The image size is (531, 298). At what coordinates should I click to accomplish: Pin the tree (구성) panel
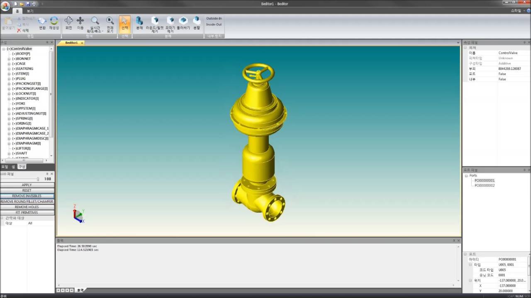tap(47, 42)
